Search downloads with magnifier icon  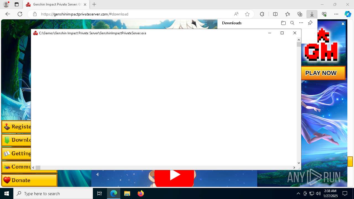point(292,23)
